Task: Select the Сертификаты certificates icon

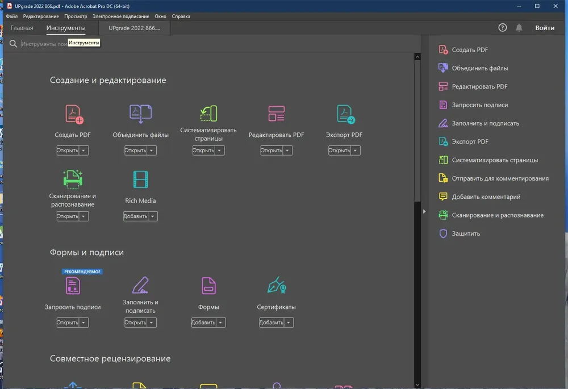Action: coord(277,286)
